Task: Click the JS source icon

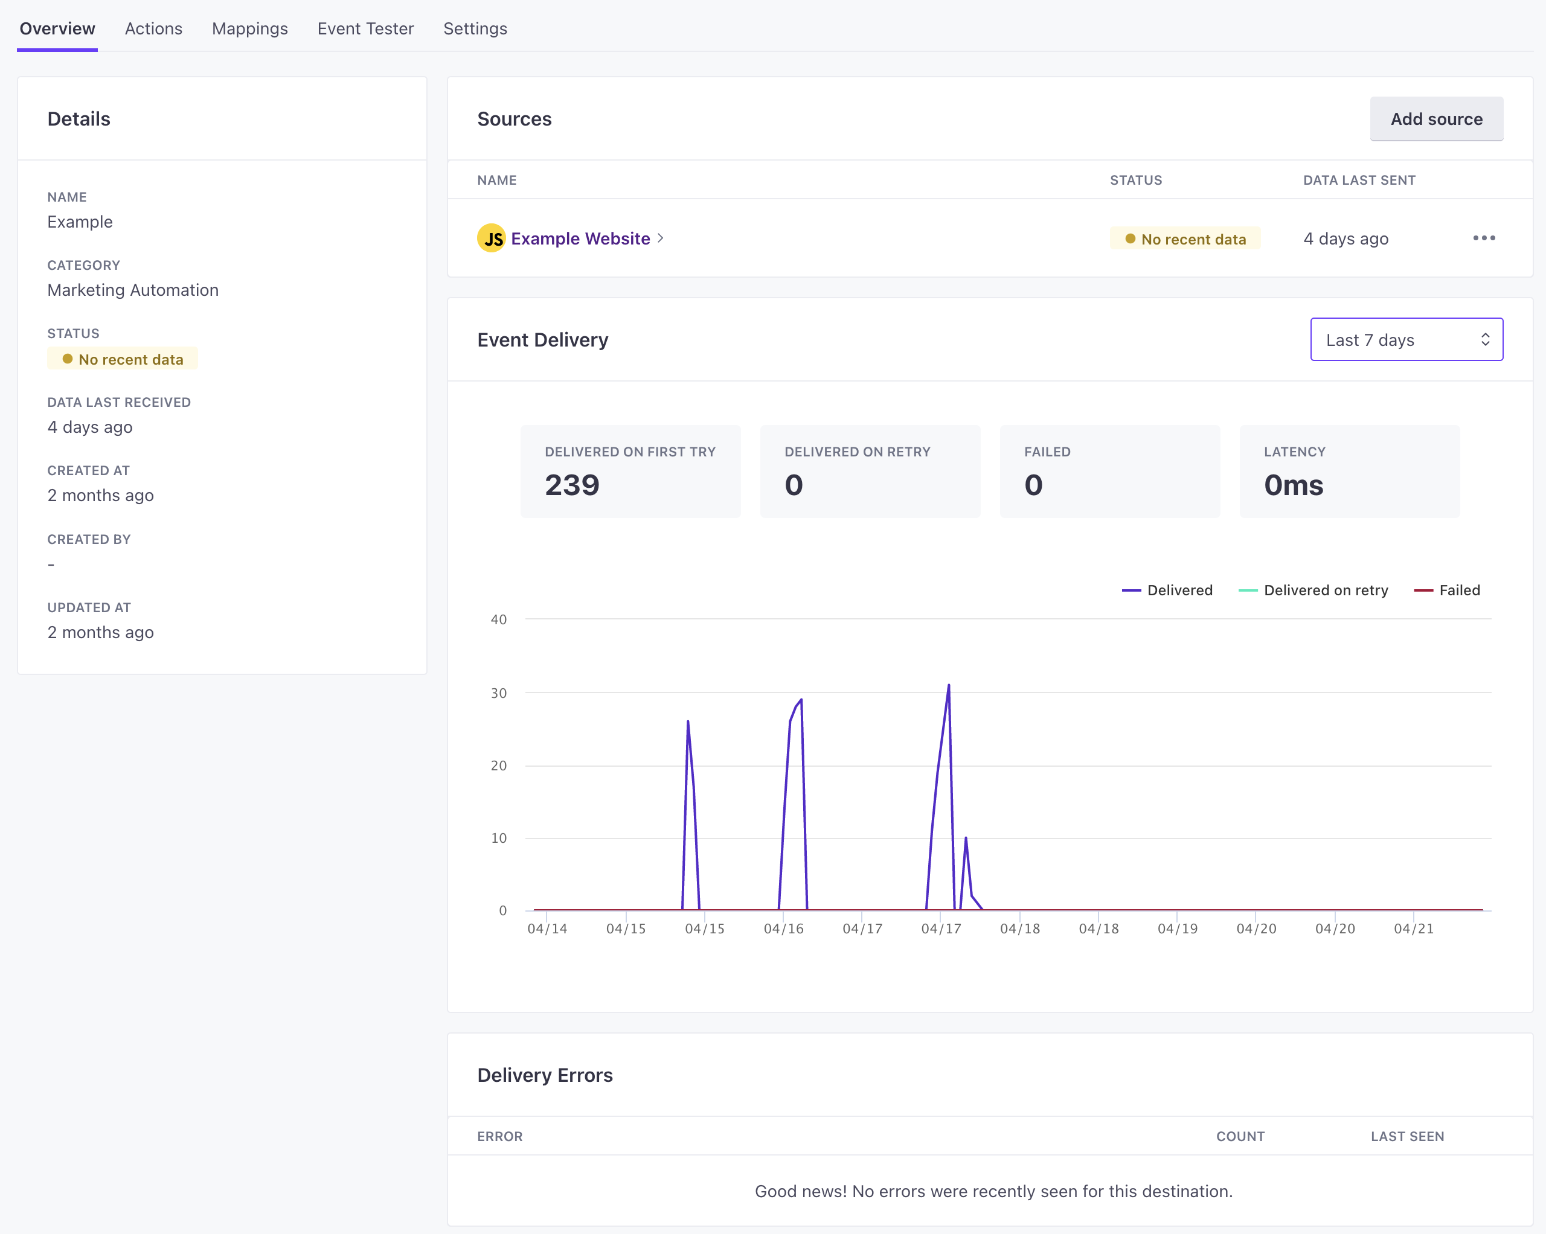Action: [492, 238]
